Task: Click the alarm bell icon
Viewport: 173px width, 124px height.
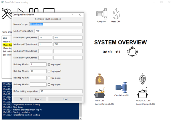Action: click(x=132, y=52)
